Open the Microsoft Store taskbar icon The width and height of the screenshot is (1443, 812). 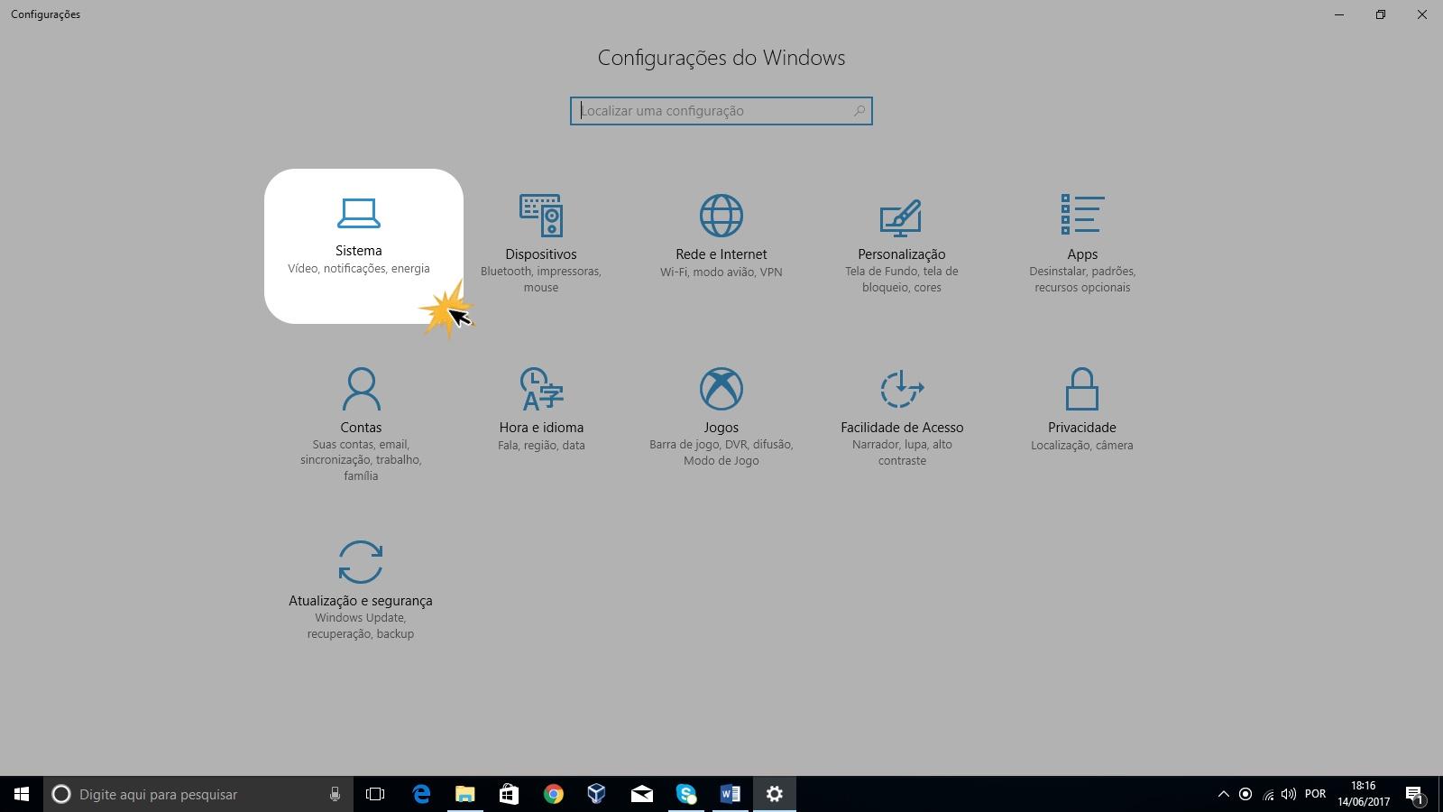click(509, 794)
